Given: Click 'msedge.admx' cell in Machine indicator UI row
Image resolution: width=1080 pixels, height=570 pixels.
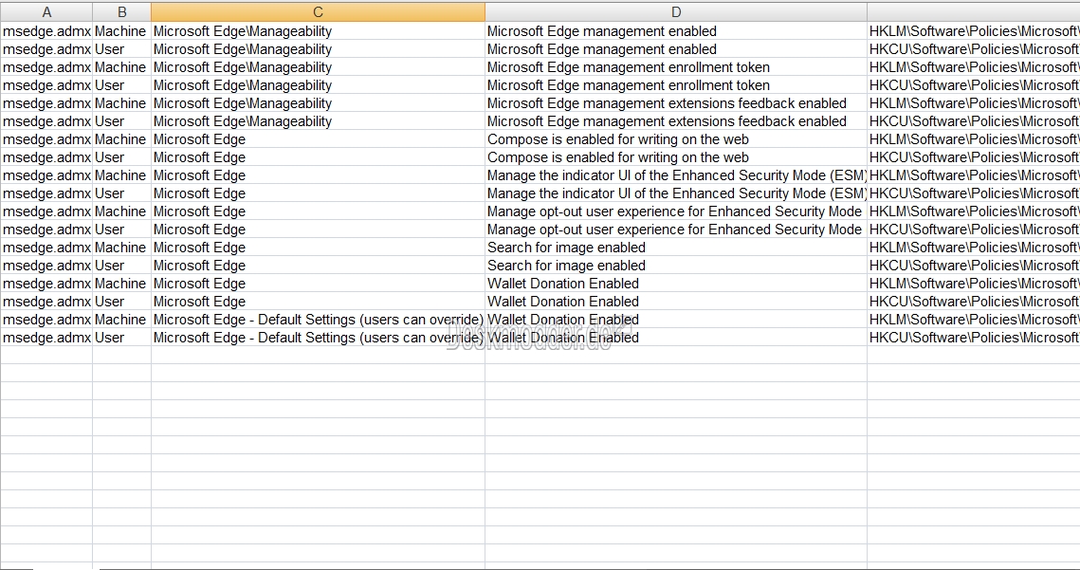Looking at the screenshot, I should 46,175.
